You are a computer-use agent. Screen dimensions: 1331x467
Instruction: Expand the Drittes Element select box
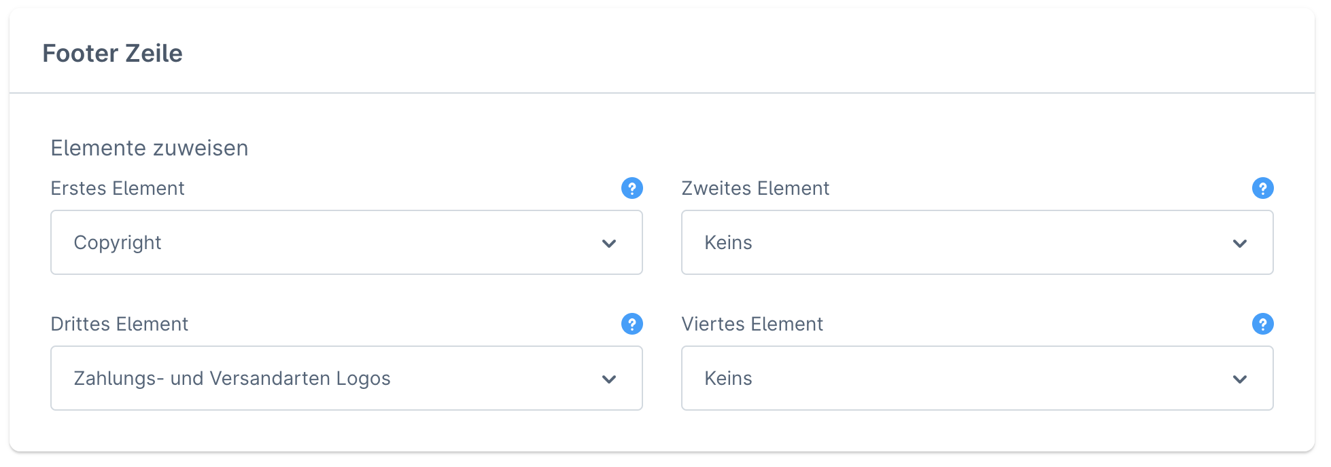[x=346, y=378]
